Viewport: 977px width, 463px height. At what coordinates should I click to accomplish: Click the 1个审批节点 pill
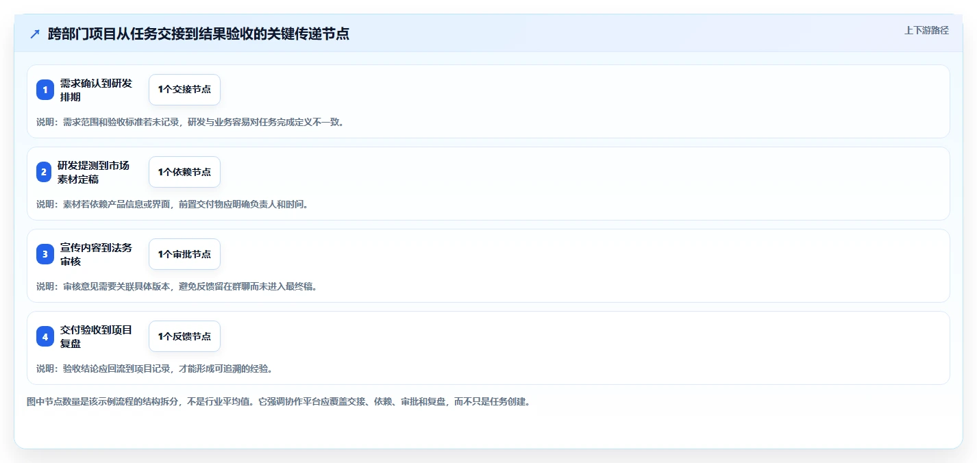(x=184, y=254)
